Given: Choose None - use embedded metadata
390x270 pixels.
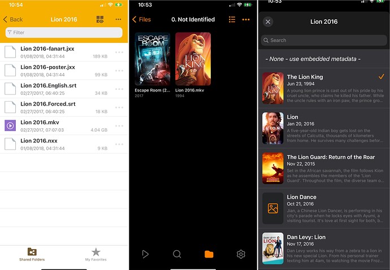Looking at the screenshot, I should (x=324, y=59).
